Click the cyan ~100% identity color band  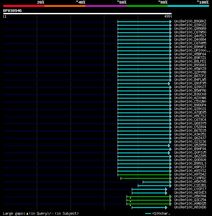[x=188, y=6]
